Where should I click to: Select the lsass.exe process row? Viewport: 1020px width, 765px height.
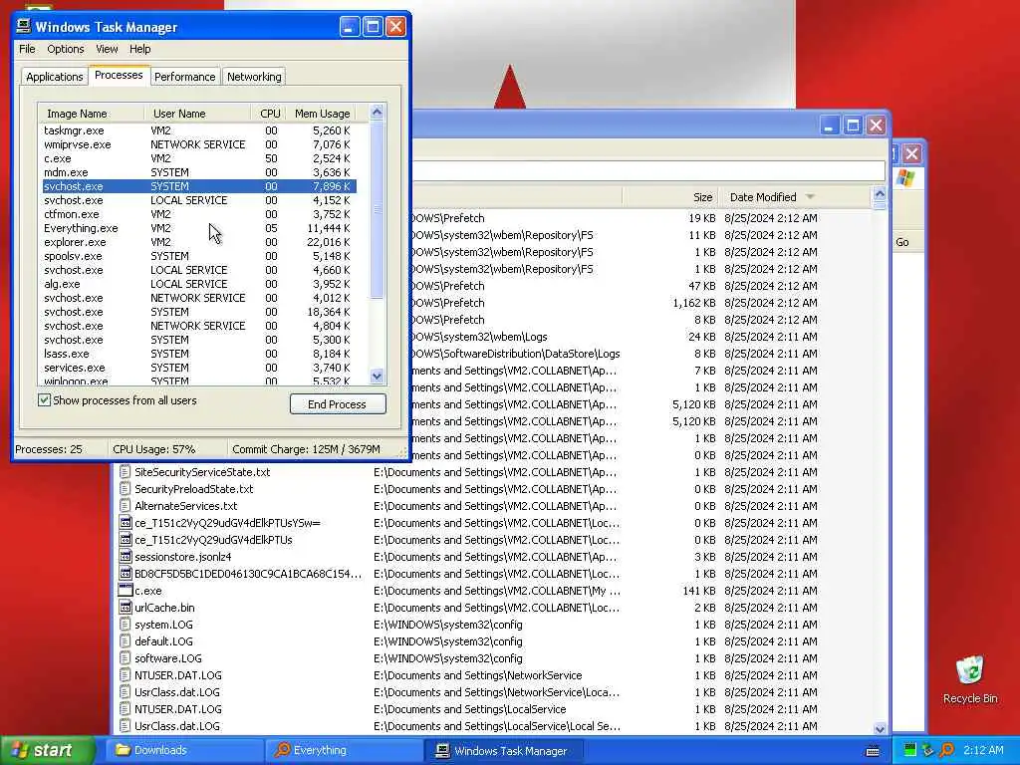(198, 354)
